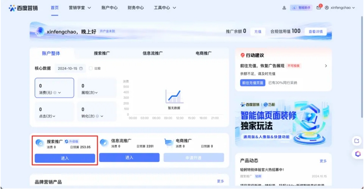364x190 pixels.
Task: Open the 2024-10-15 date picker
Action: click(70, 69)
